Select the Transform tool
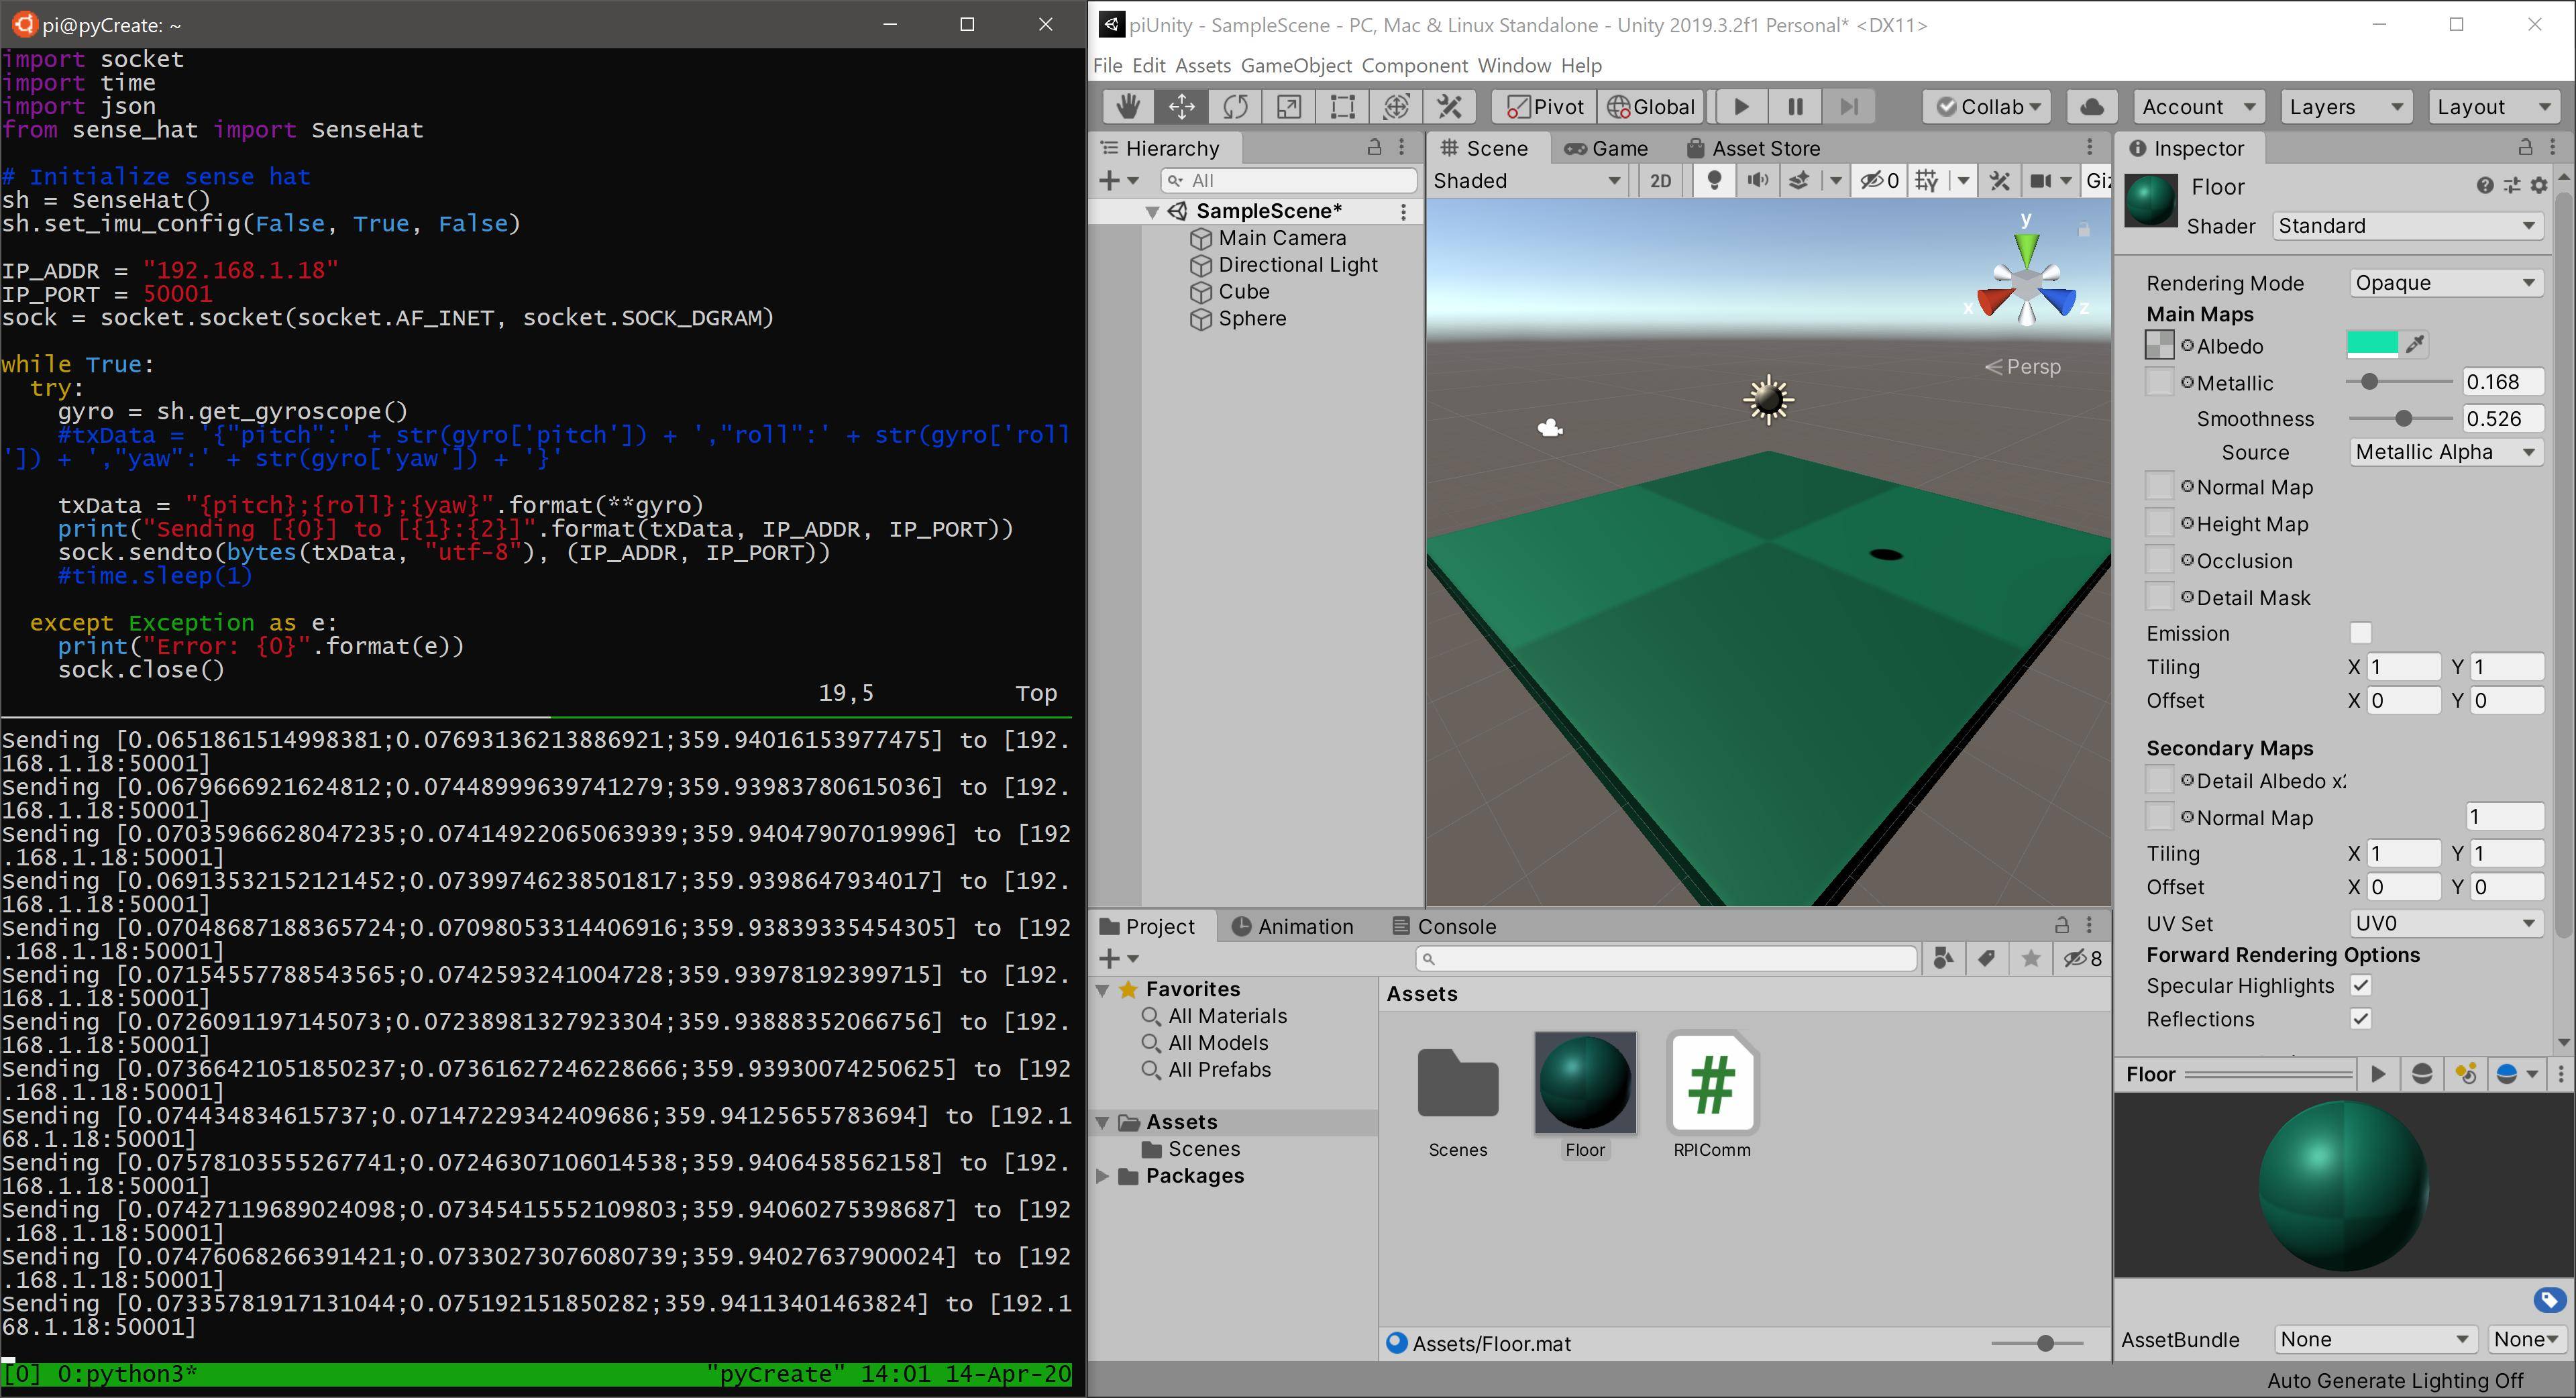 [x=1397, y=107]
